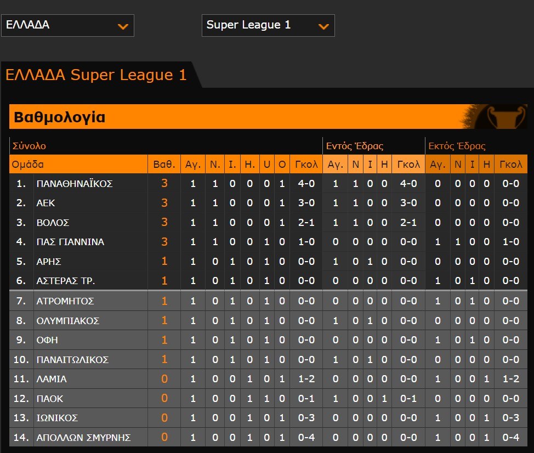534x453 pixels.
Task: Click the Εντός Έδρας section header
Action: click(x=354, y=146)
